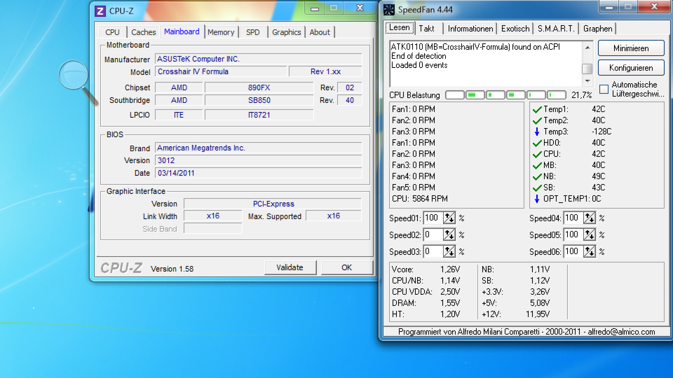The image size is (673, 378).
Task: Click the green checkmark beside NB temperature
Action: coord(537,177)
